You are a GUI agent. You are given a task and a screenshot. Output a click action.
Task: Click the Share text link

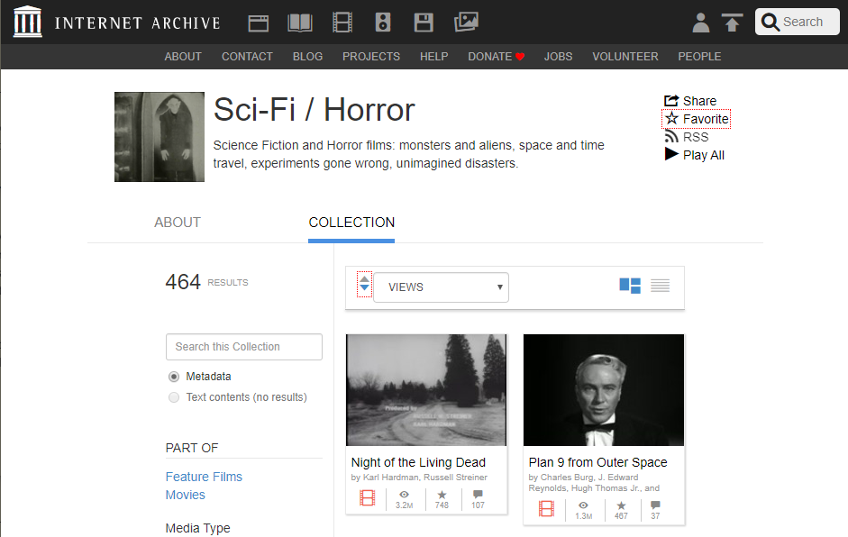(699, 101)
